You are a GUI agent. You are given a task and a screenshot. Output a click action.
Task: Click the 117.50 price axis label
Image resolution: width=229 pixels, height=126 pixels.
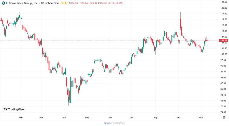click(224, 14)
